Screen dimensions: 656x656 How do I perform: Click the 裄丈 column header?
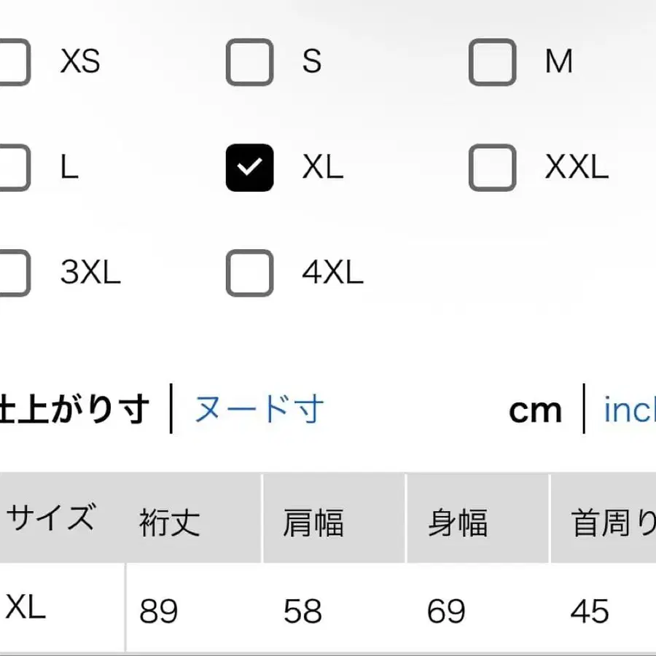[169, 523]
